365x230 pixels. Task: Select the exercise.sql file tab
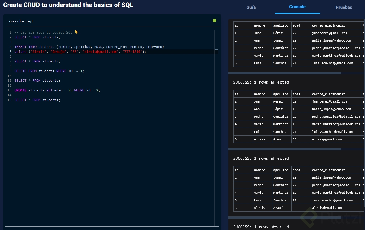pos(21,21)
